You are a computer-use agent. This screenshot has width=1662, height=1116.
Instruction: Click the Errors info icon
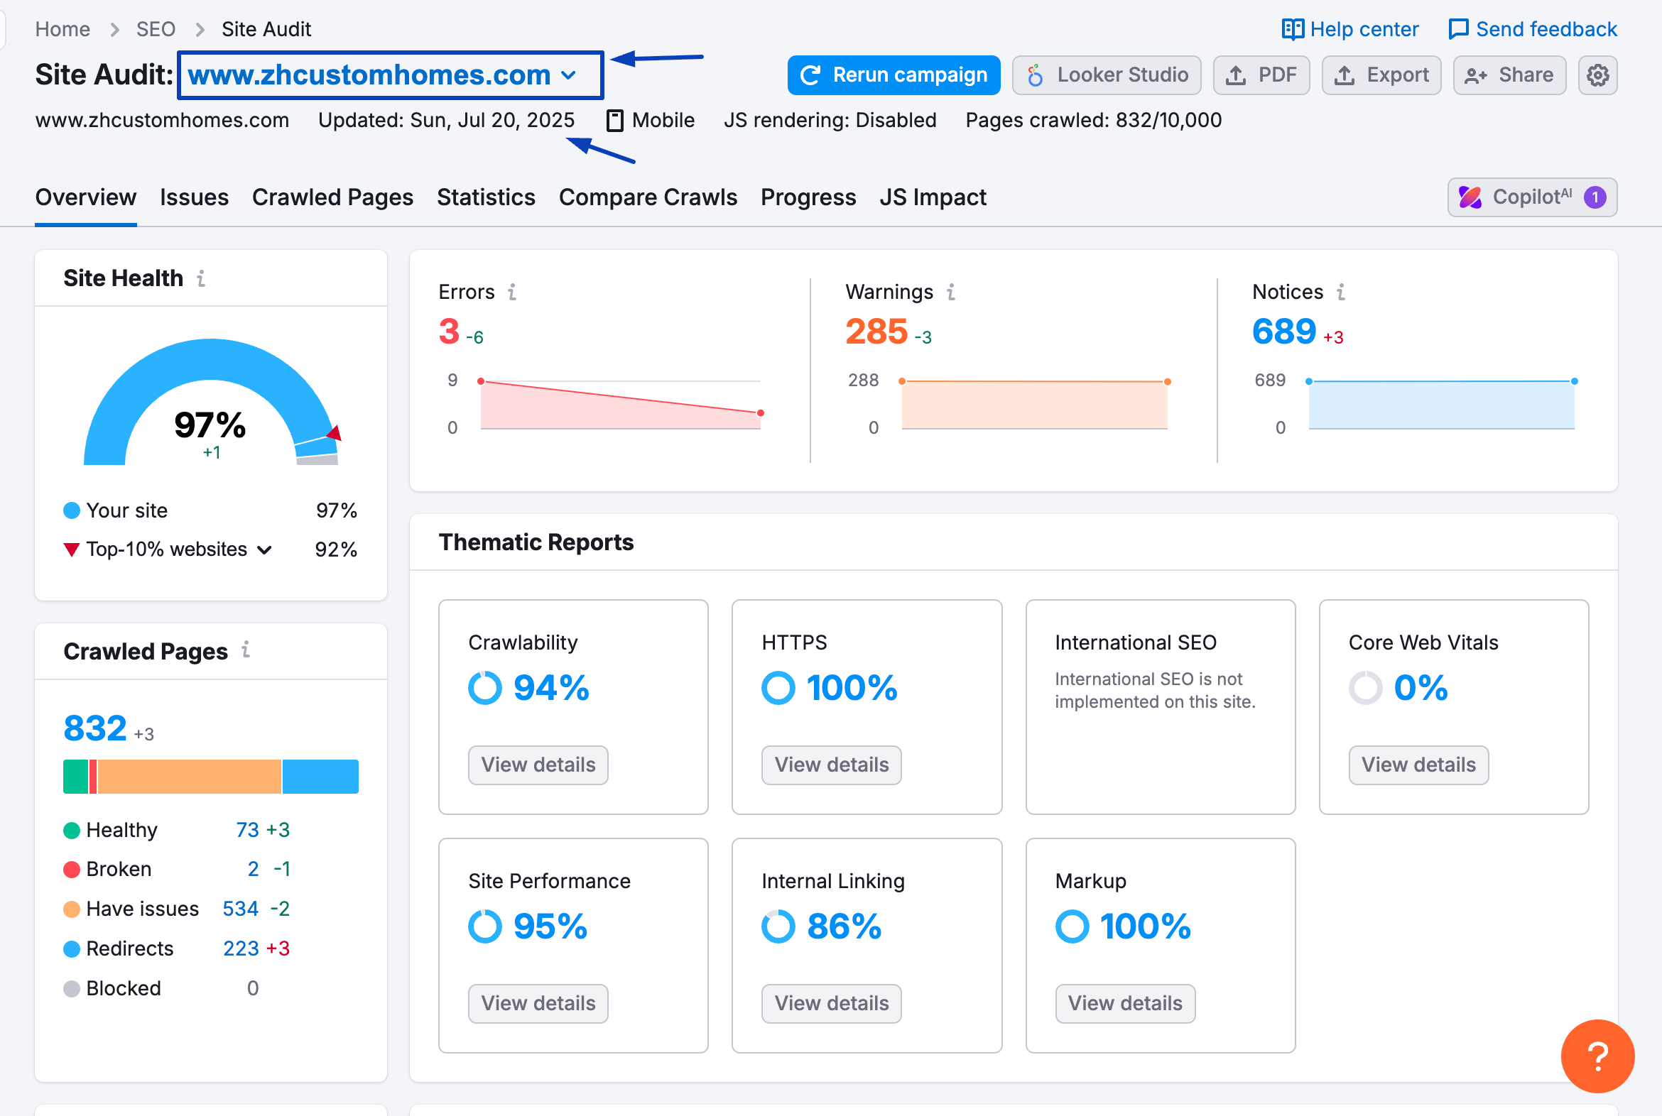click(x=512, y=292)
